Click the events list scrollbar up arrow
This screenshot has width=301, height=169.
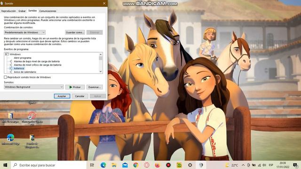click(x=101, y=54)
